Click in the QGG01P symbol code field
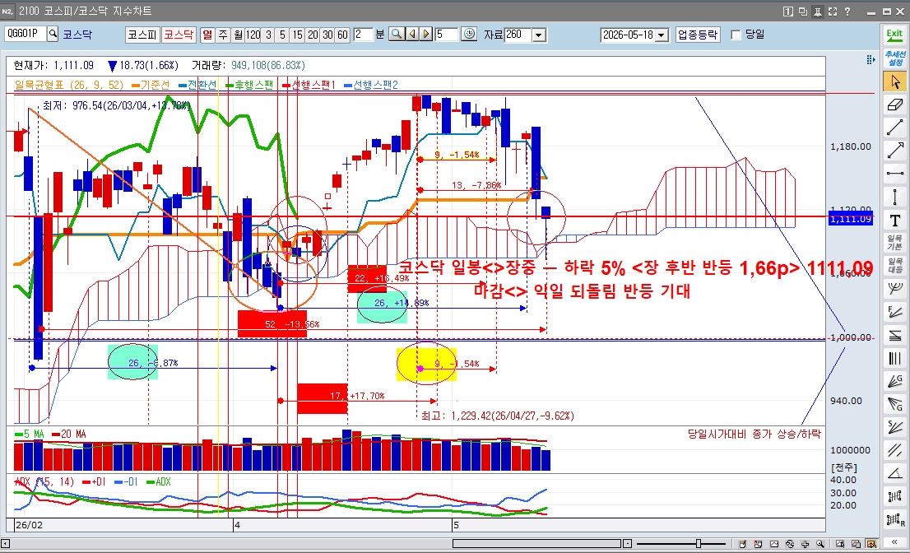This screenshot has height=553, width=910. click(26, 34)
